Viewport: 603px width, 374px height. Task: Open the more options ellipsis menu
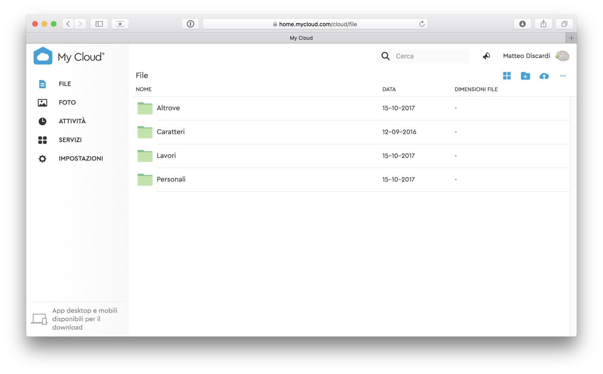click(x=563, y=76)
